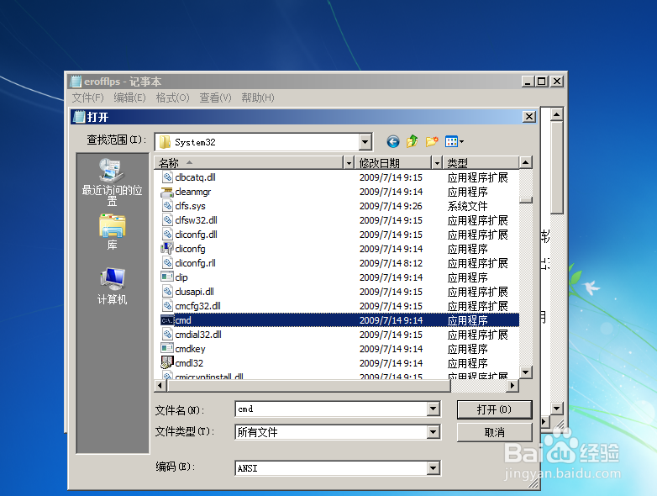The width and height of the screenshot is (657, 496).
Task: Go up one folder level icon
Action: pyautogui.click(x=413, y=142)
